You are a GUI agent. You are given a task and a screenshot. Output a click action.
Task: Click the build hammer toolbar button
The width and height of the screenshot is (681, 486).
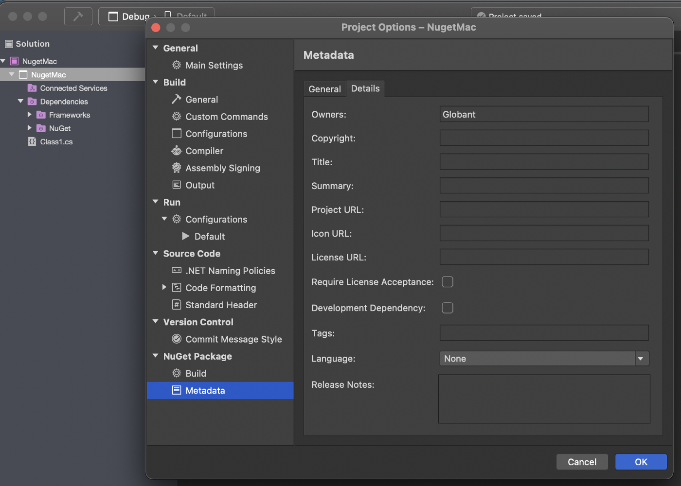[78, 17]
